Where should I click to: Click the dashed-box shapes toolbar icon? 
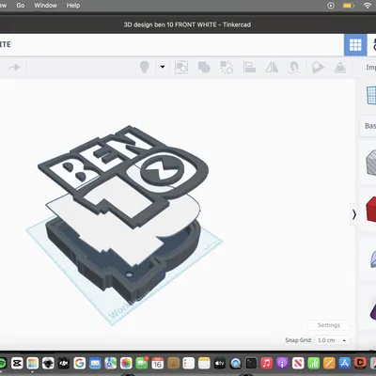(x=181, y=67)
